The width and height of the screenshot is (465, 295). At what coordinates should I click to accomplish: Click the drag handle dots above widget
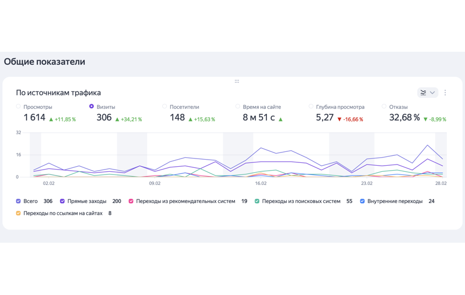point(237,81)
